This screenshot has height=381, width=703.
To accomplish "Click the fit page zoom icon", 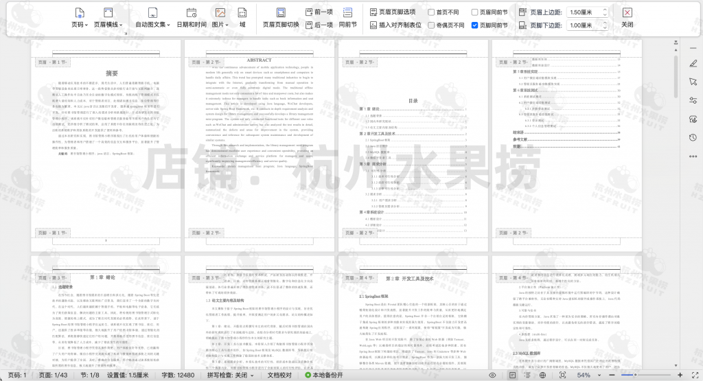I will (562, 376).
